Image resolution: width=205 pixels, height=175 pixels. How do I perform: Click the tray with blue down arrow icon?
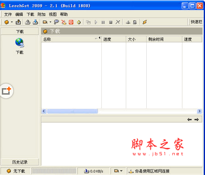[x=35, y=22]
